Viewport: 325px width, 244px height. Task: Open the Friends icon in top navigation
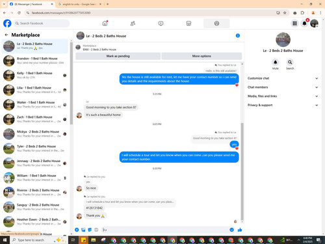point(133,23)
